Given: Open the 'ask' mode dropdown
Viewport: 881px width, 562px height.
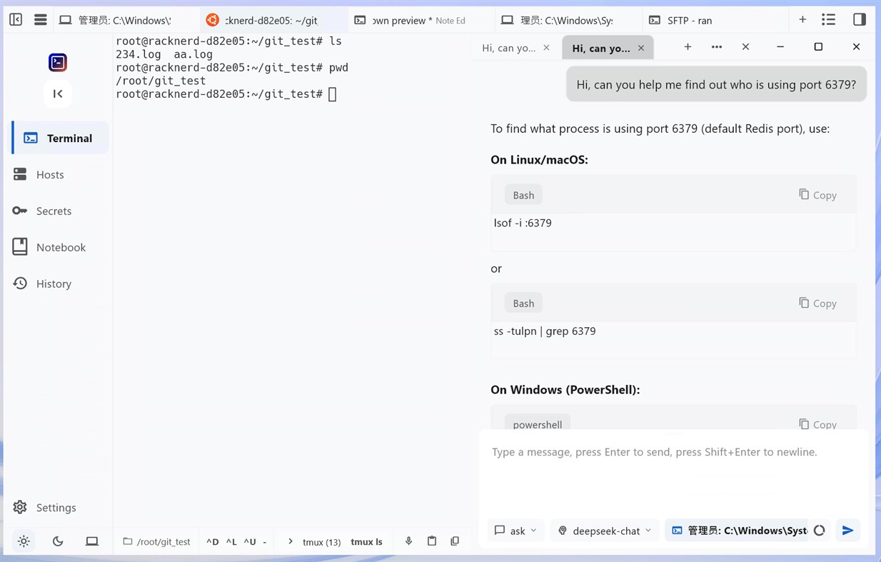Looking at the screenshot, I should [x=515, y=531].
